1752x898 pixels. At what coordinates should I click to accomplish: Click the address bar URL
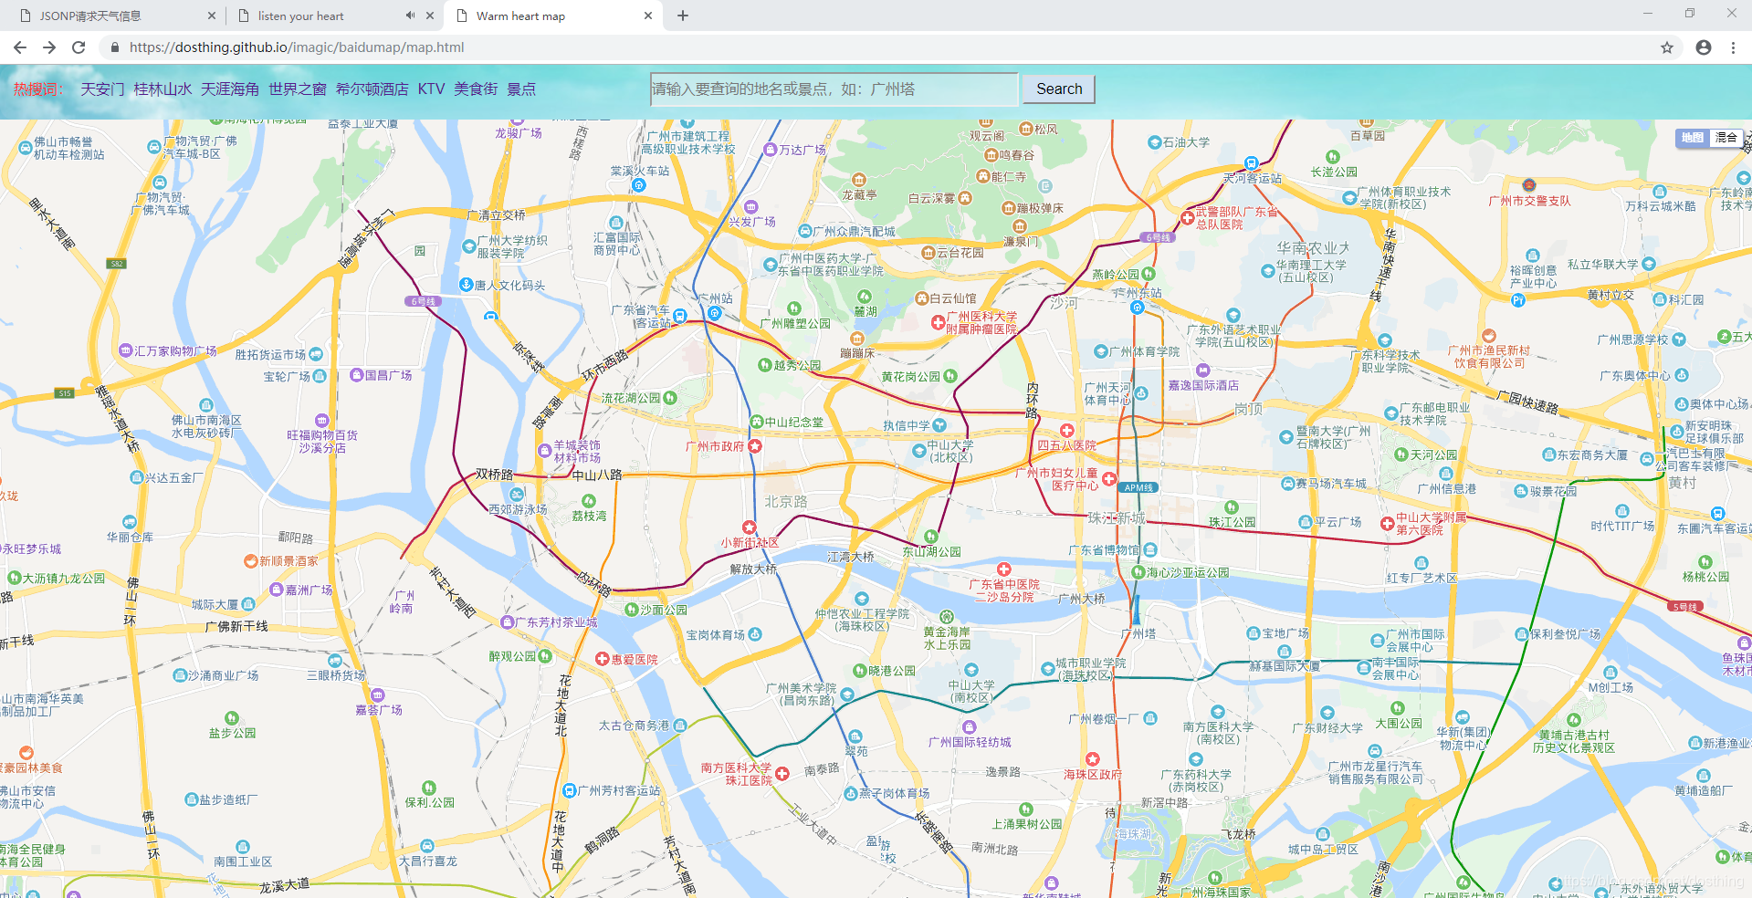point(297,47)
